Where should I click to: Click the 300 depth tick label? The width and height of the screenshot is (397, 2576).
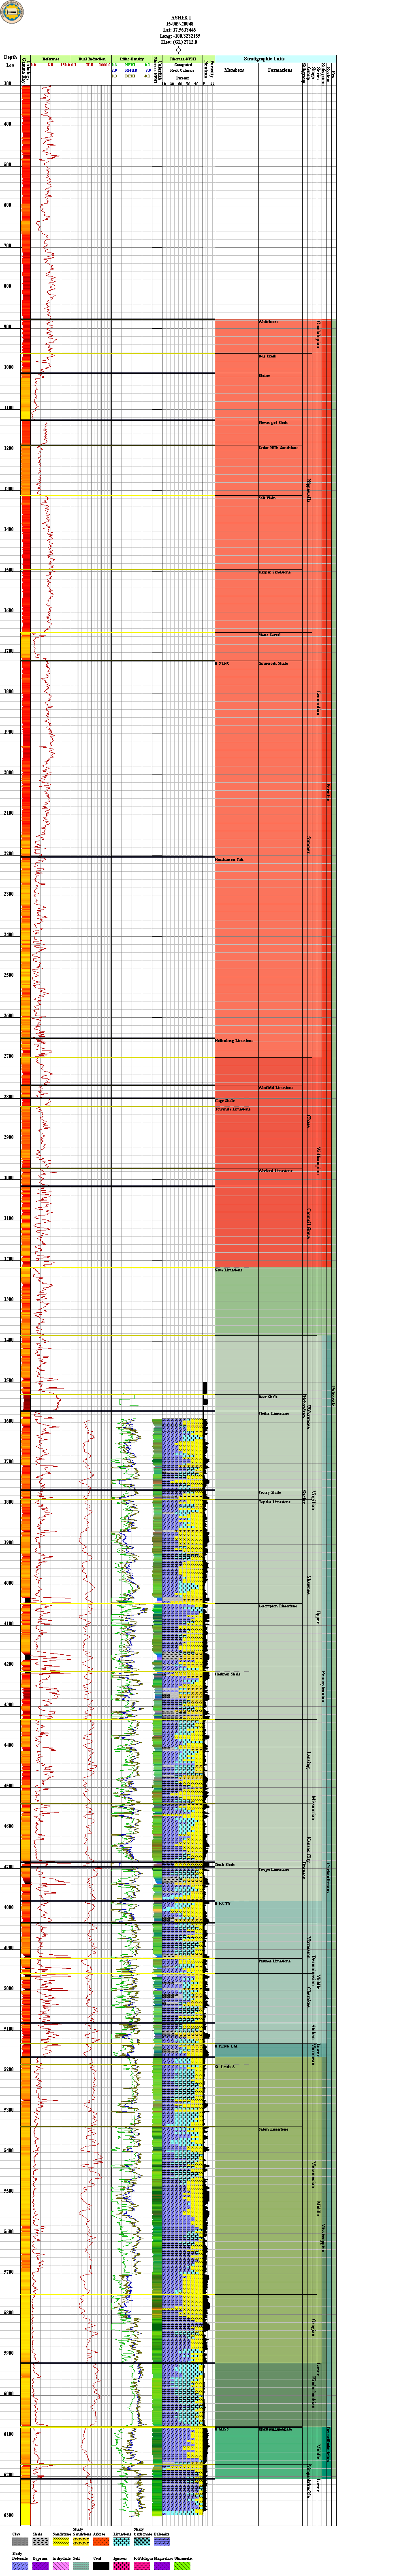tap(8, 84)
